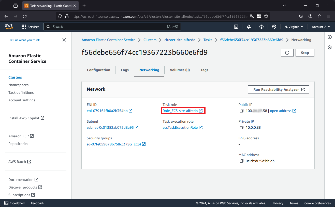Copy the Private IP 10.0.0.83
The image size is (335, 207).
242,127
